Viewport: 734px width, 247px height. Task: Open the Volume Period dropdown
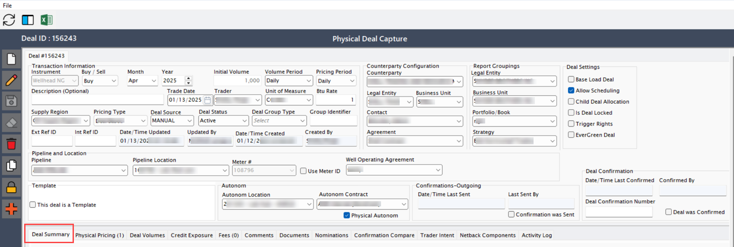(289, 81)
